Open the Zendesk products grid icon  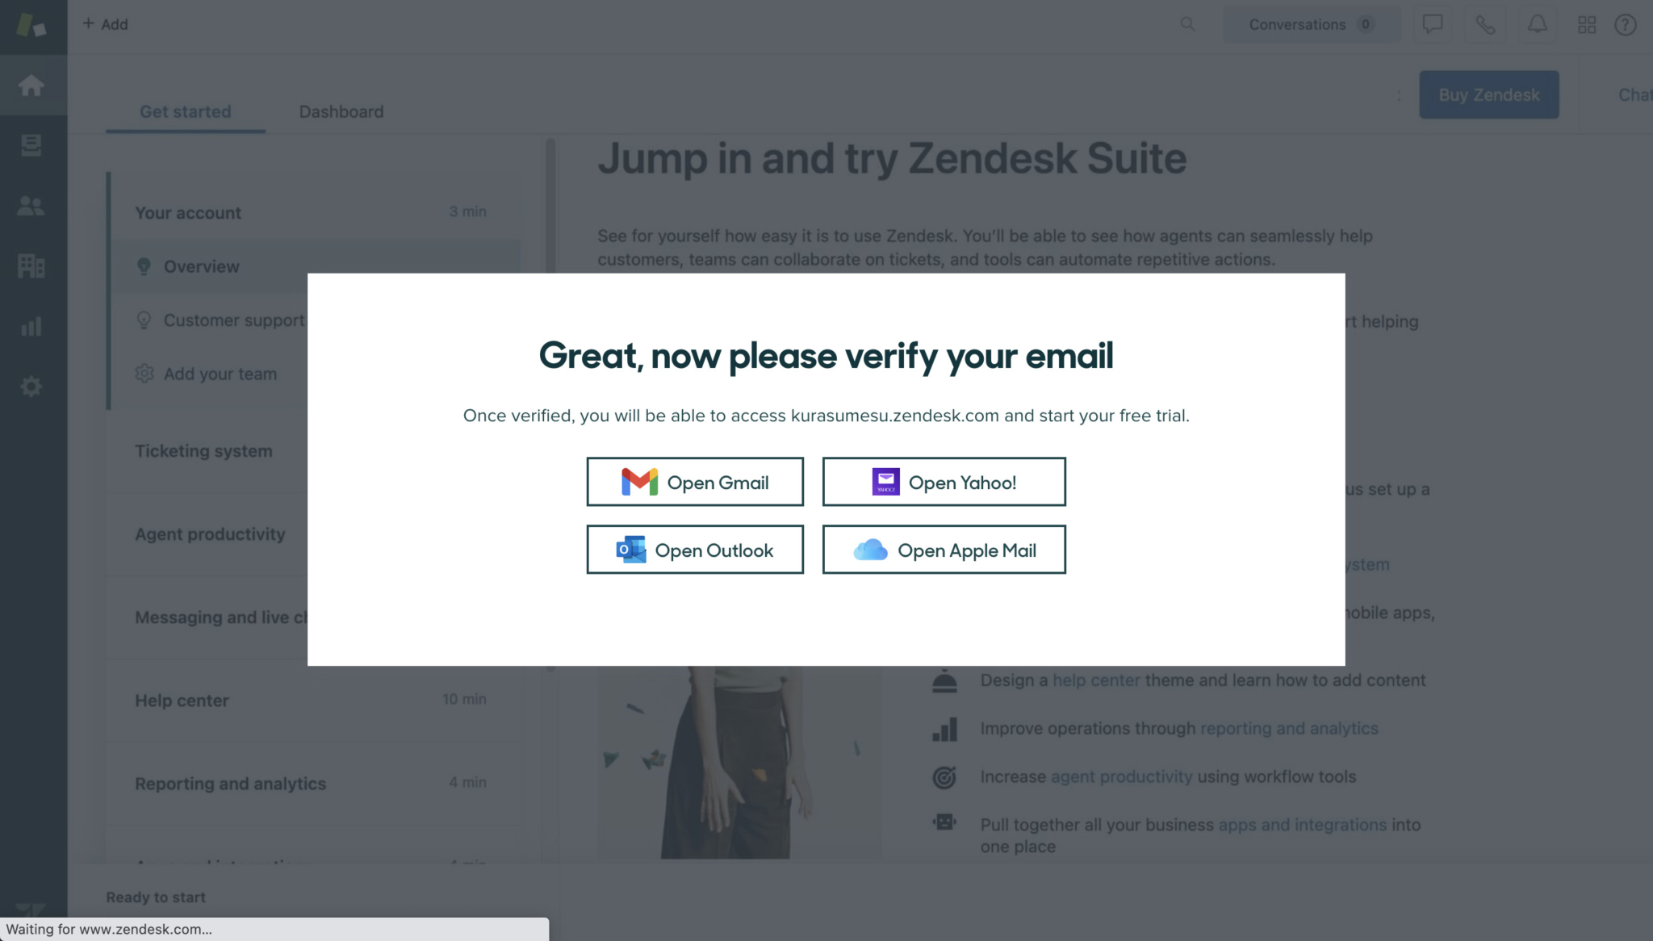[1588, 24]
